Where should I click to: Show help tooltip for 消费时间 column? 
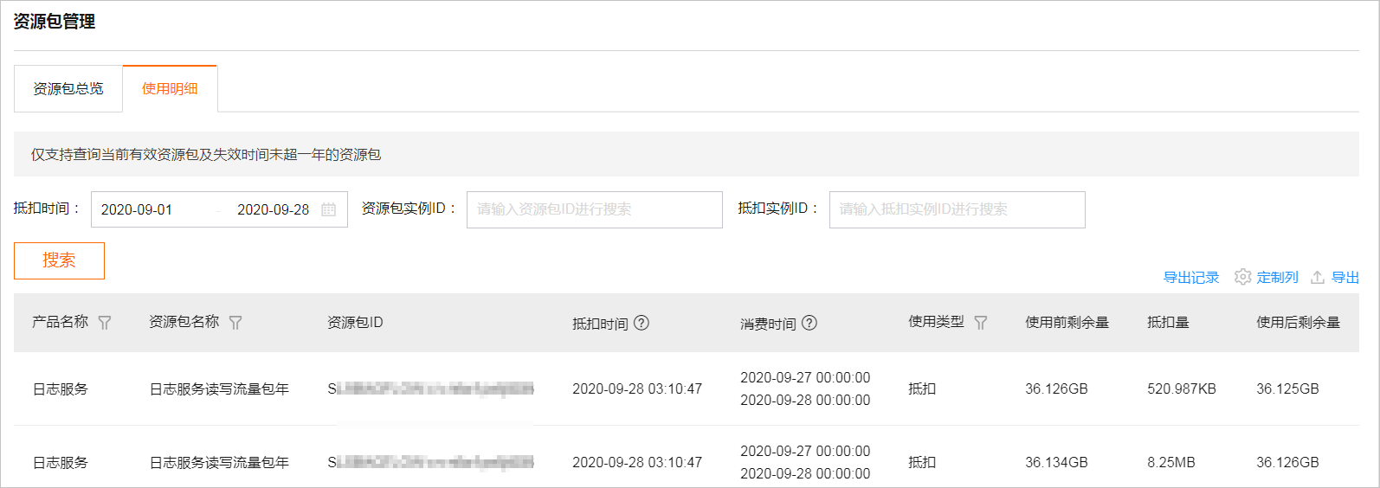point(809,323)
